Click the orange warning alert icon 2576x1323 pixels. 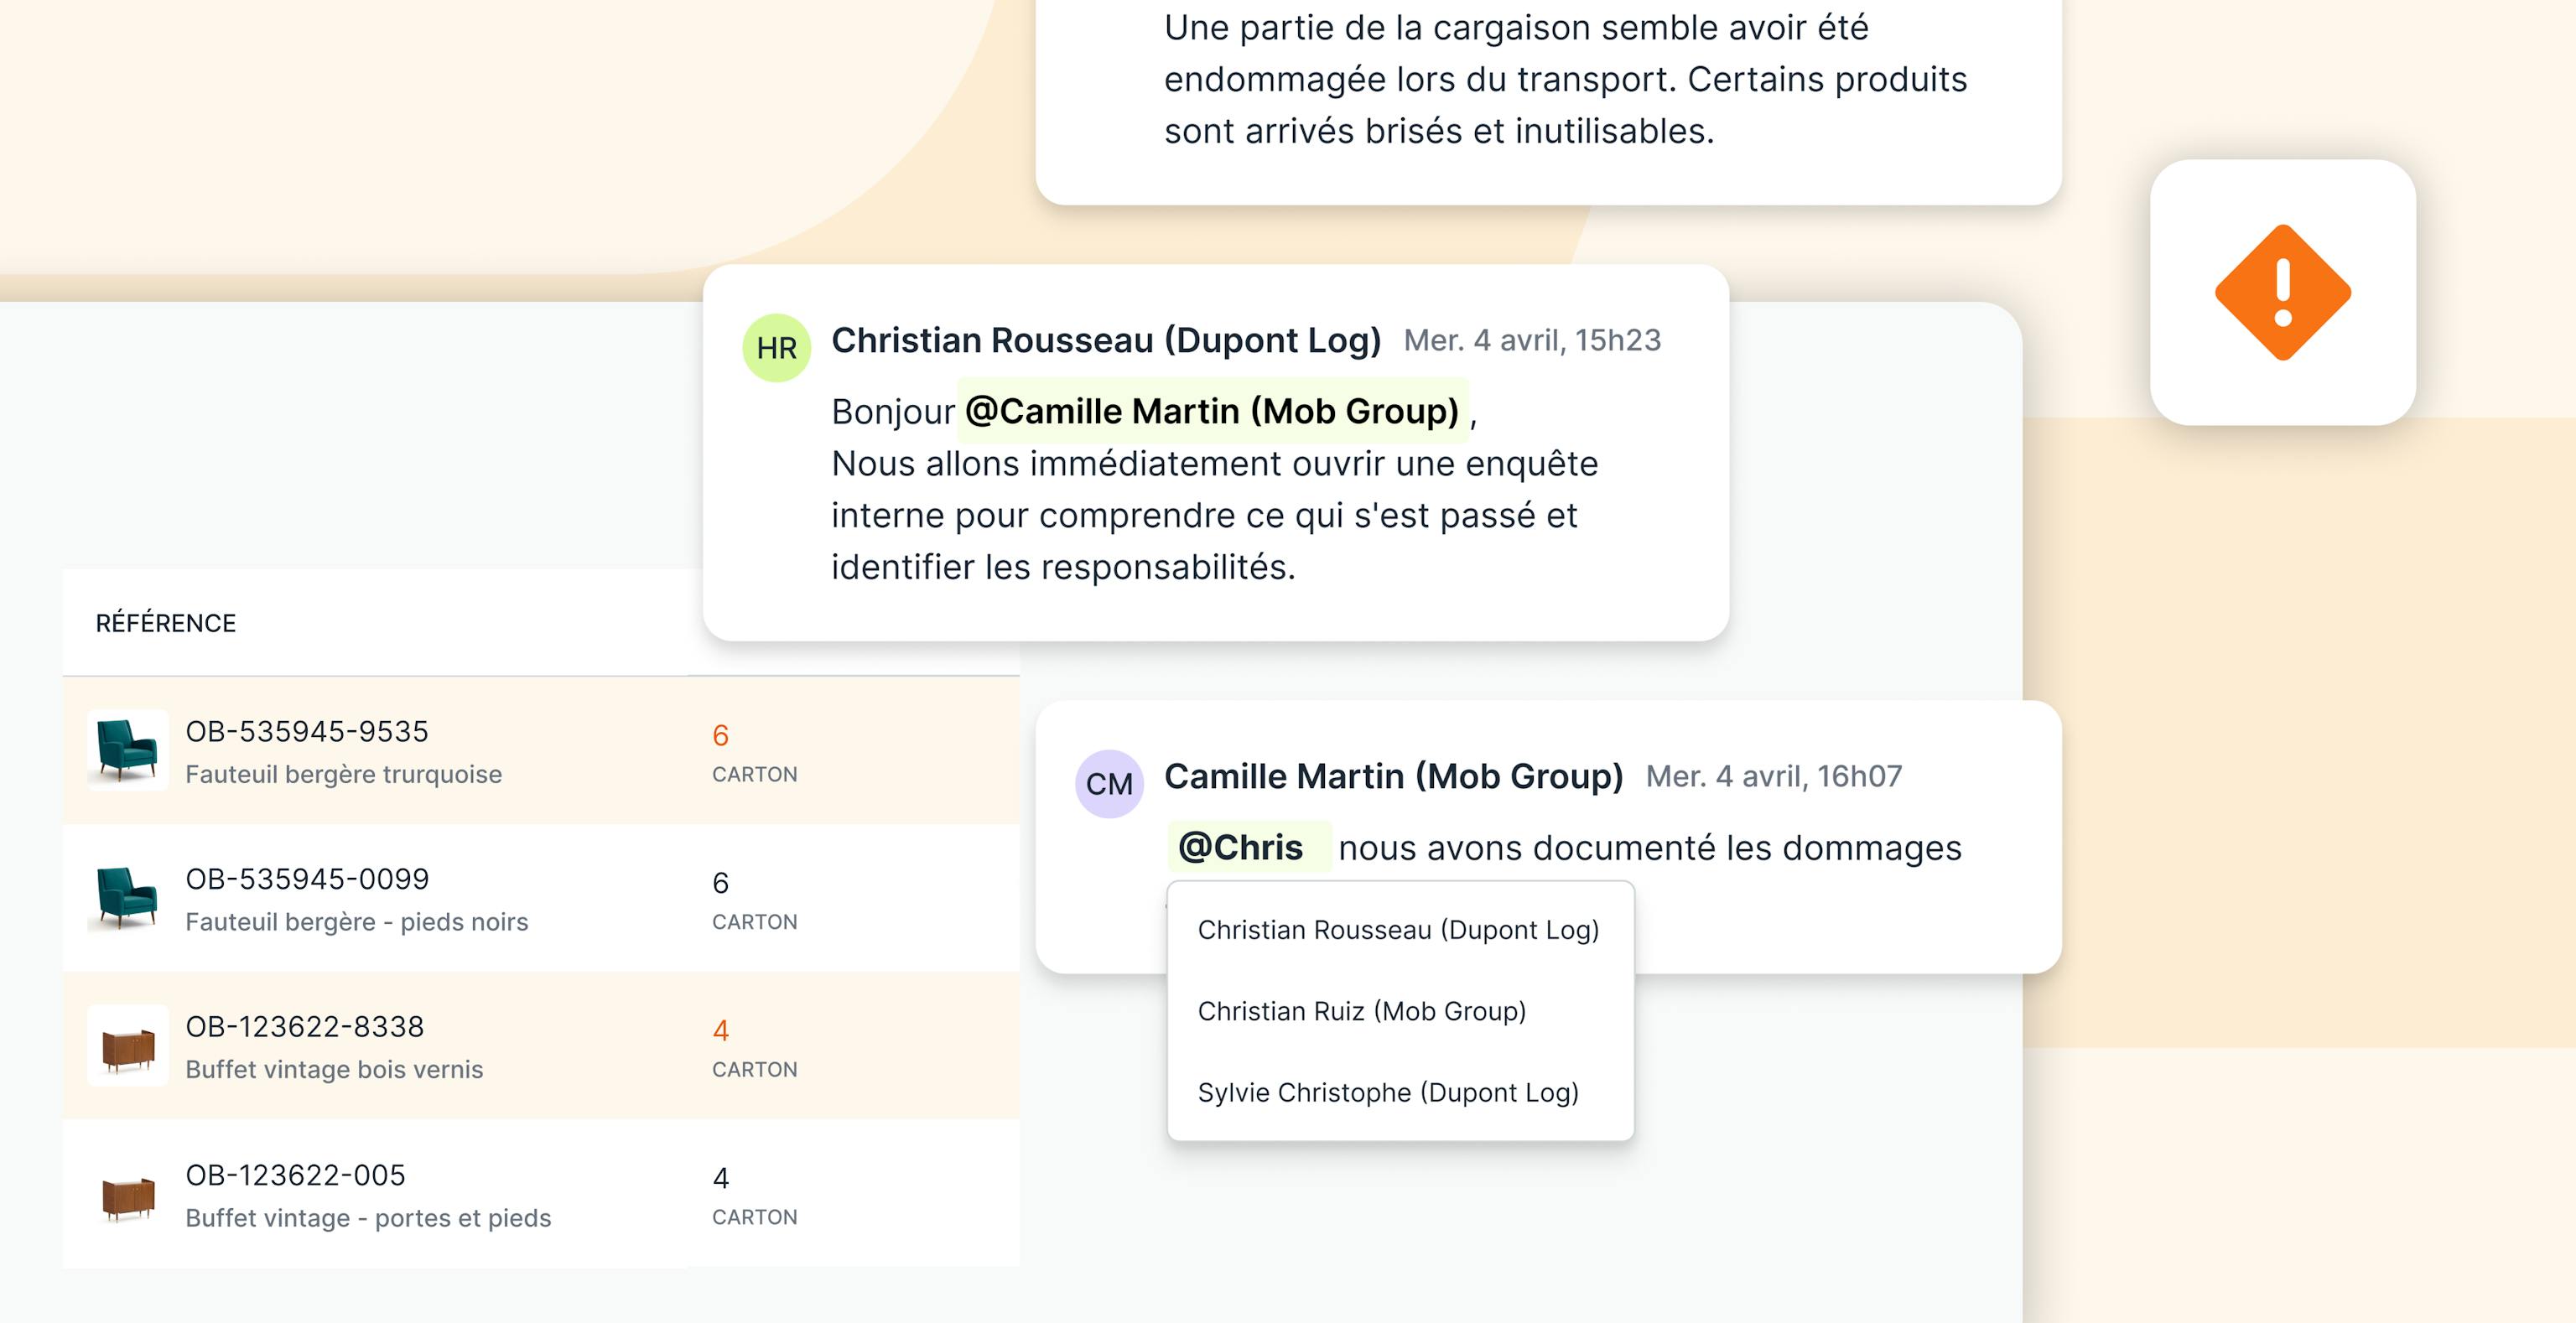point(2282,292)
